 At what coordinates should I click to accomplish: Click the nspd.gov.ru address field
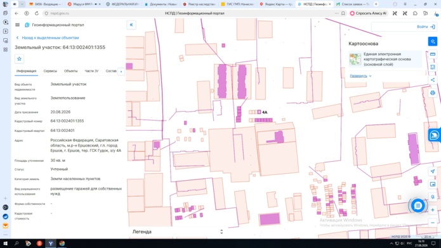tap(60, 13)
